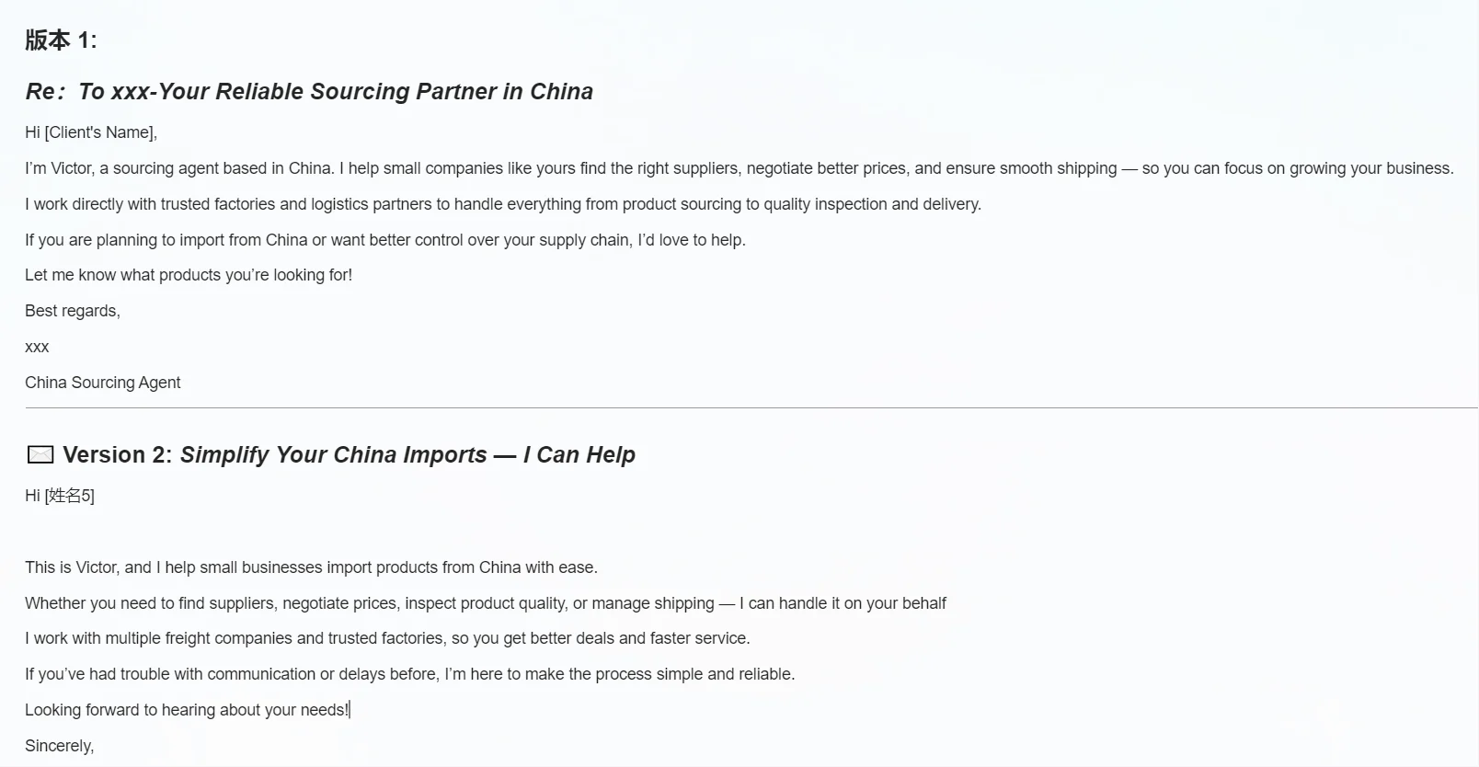This screenshot has height=767, width=1479.
Task: Click the empty line below Hi [姓名5]
Action: click(x=368, y=532)
